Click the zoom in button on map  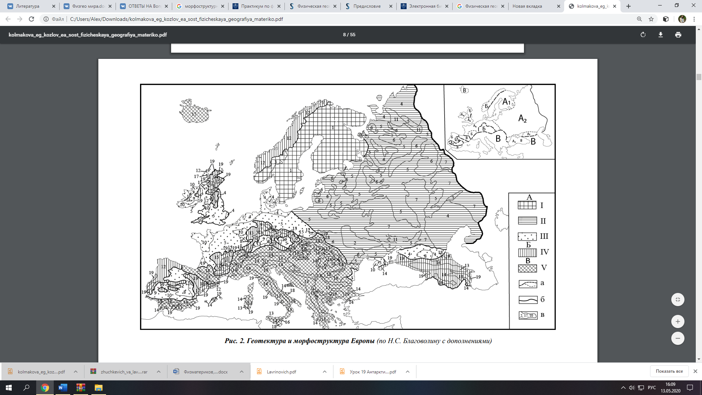[678, 321]
